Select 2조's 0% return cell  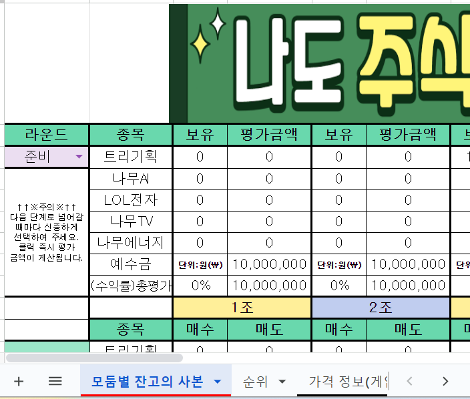click(339, 286)
